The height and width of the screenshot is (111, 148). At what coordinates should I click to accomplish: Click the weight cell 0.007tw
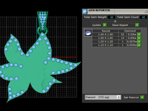(132, 42)
